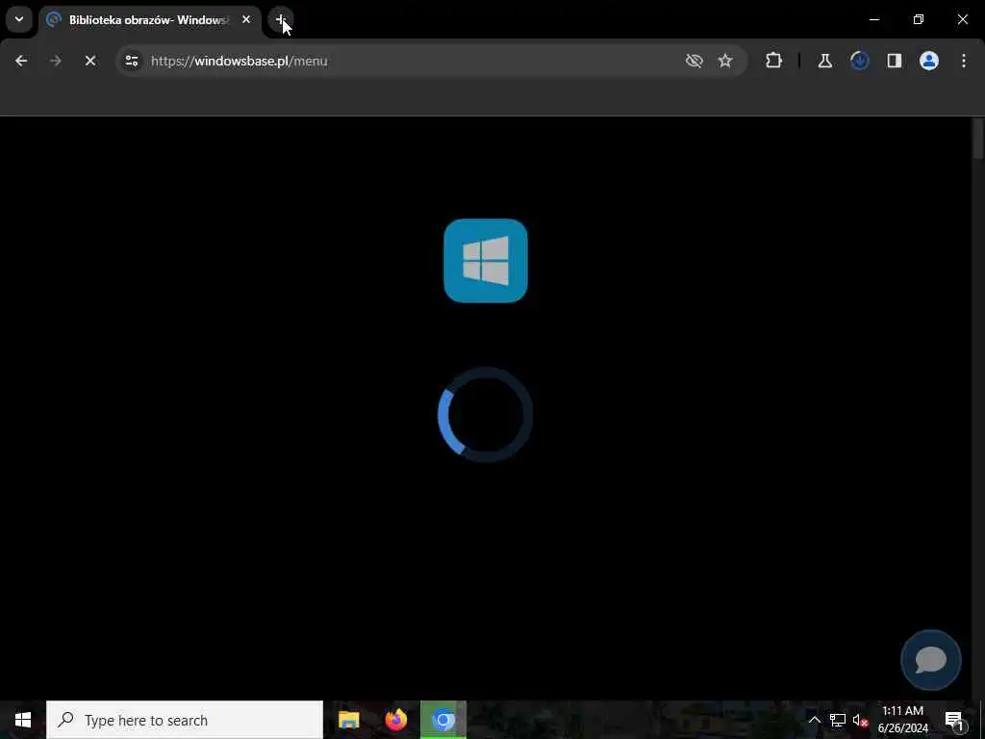Viewport: 985px width, 739px height.
Task: Open the notification center icon
Action: click(x=954, y=720)
